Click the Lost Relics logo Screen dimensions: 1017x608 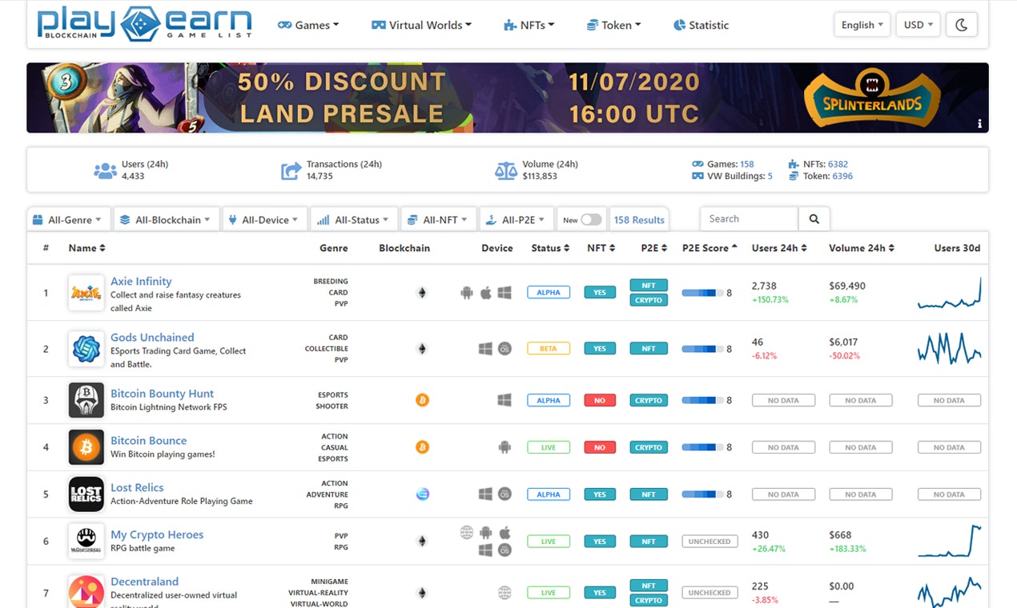[x=86, y=494]
